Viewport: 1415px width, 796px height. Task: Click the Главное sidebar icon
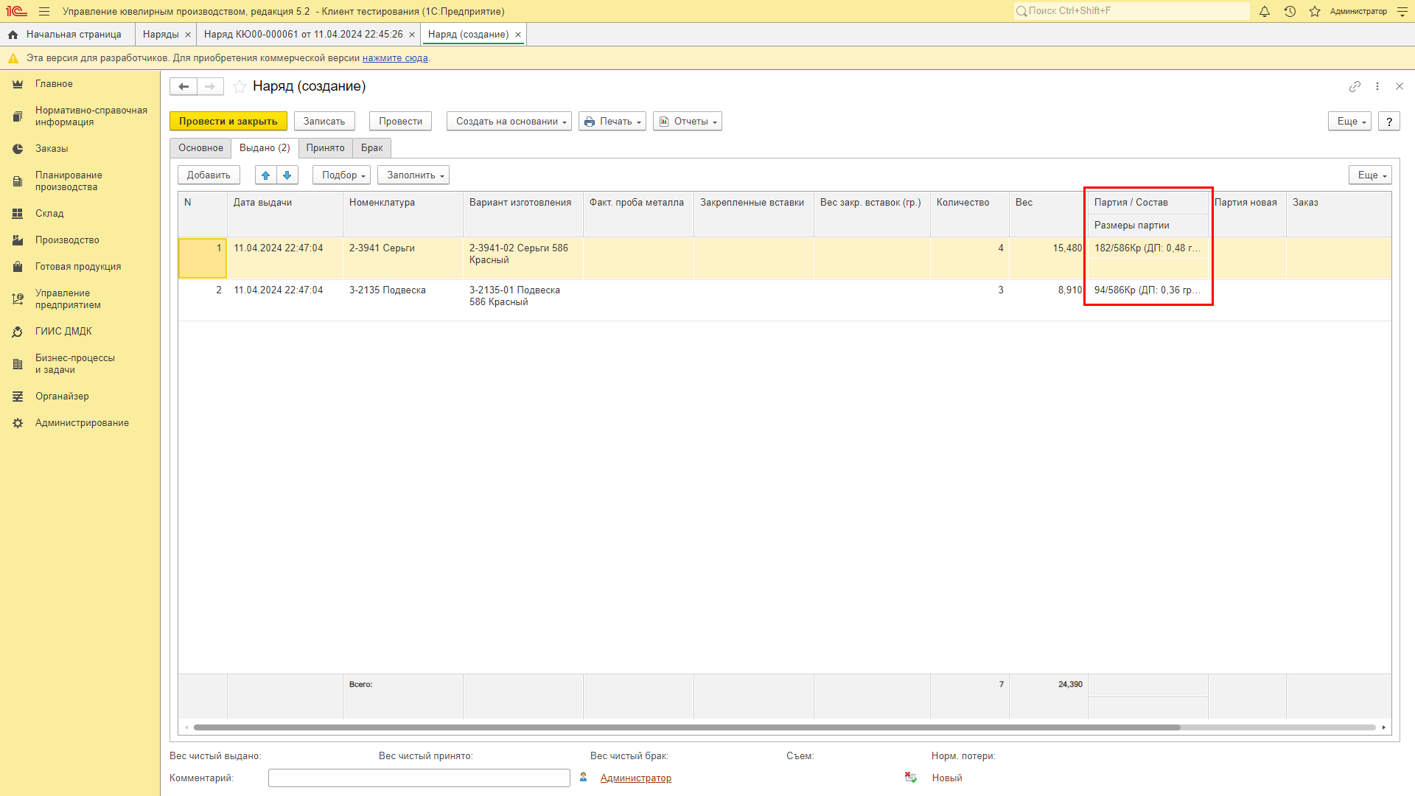tap(18, 84)
